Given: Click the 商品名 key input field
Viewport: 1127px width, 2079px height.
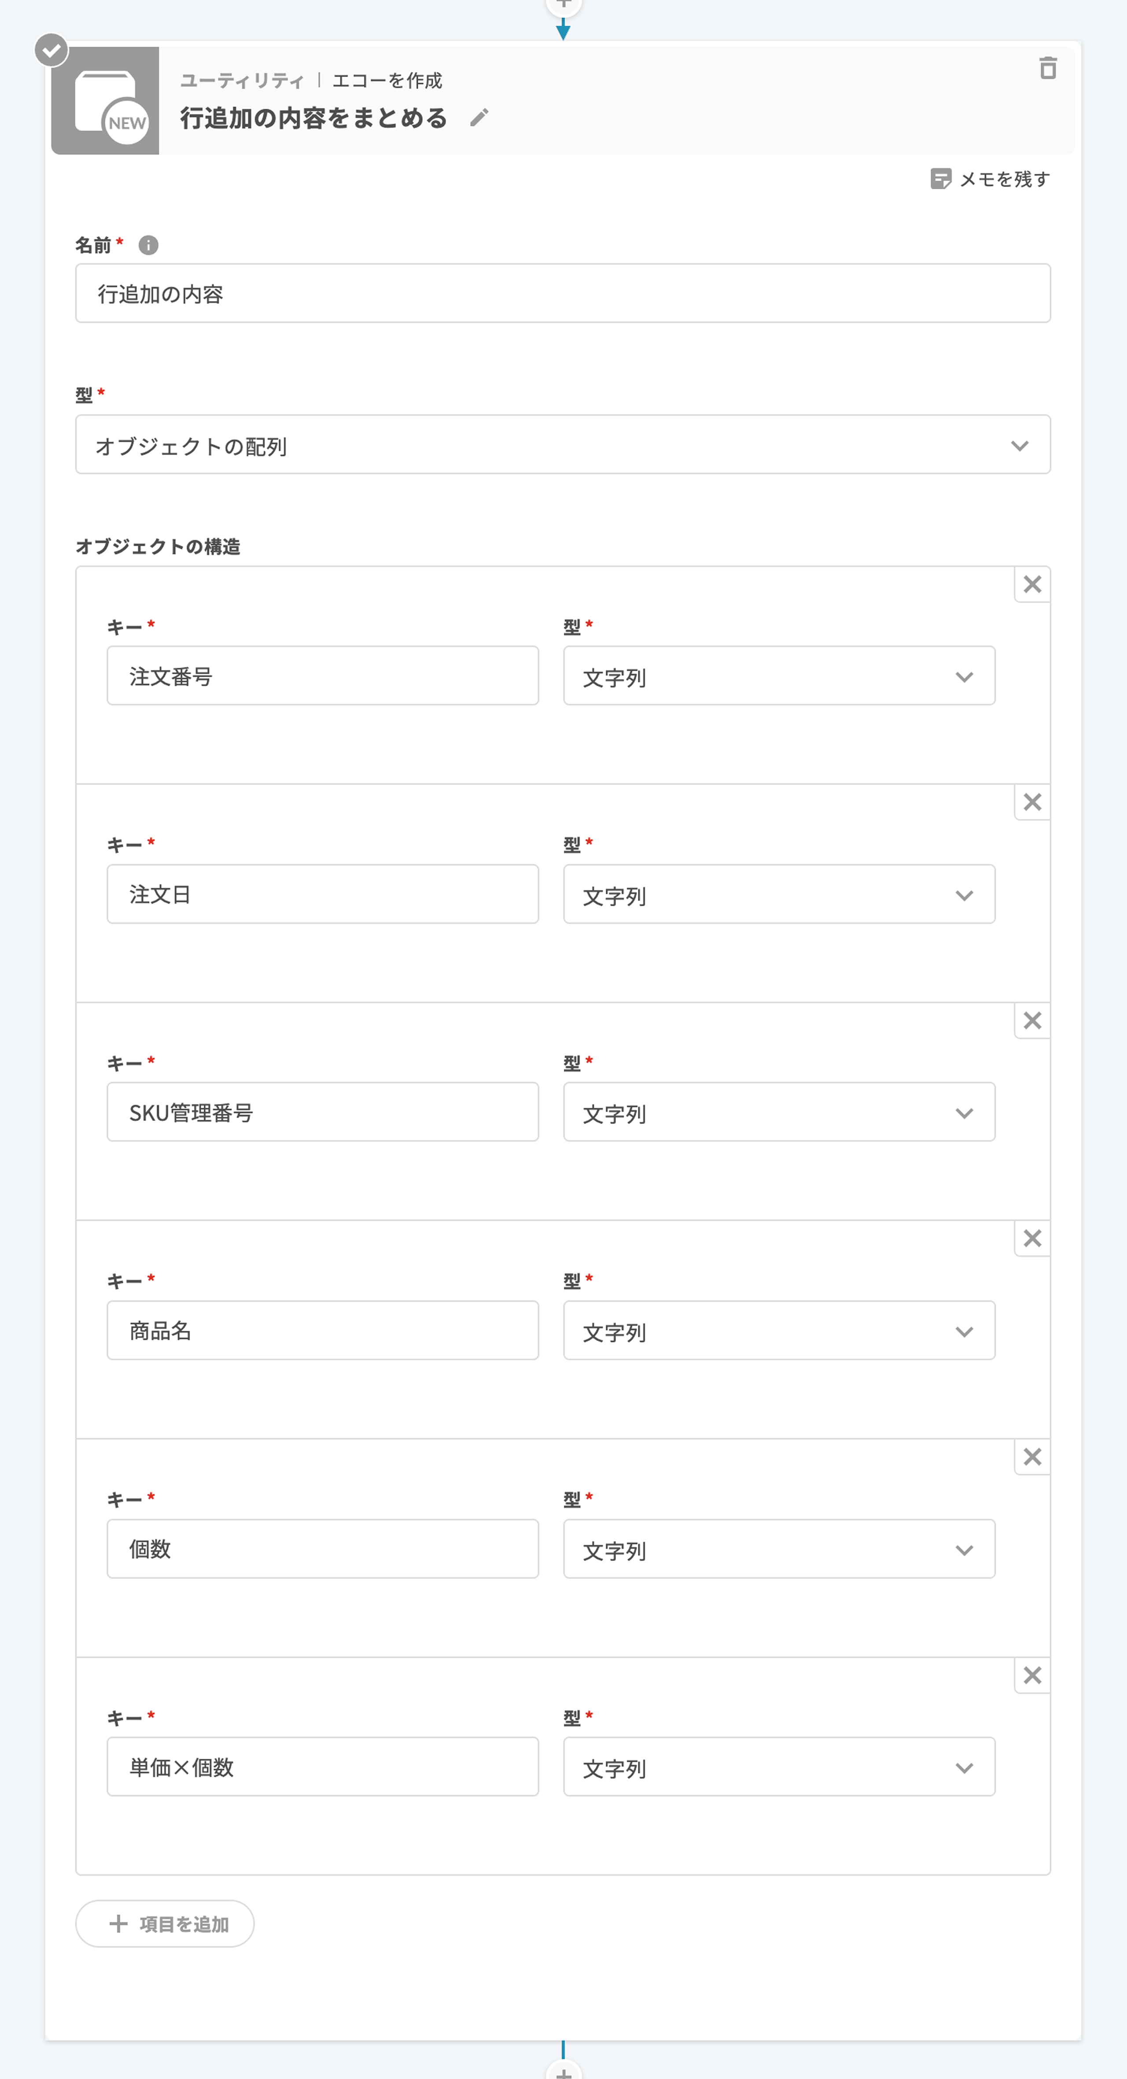Looking at the screenshot, I should 322,1330.
